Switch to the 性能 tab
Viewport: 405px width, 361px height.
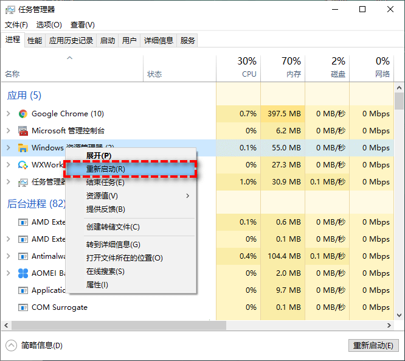[x=35, y=41]
